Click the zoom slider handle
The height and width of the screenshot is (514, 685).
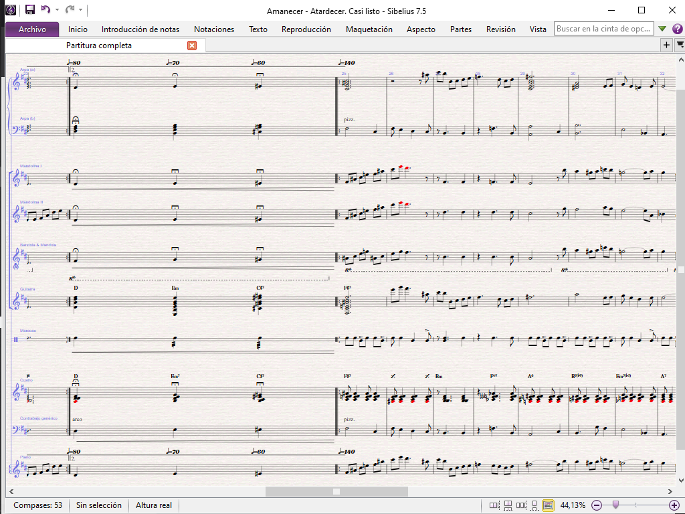615,505
